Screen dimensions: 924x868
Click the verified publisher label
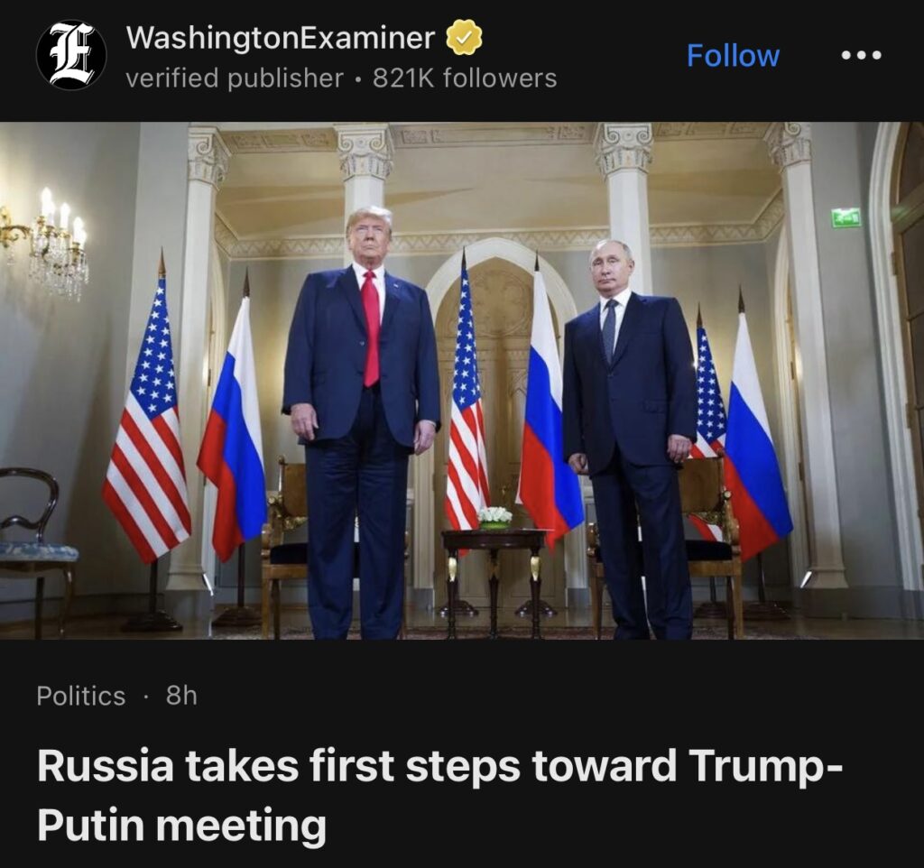point(235,78)
